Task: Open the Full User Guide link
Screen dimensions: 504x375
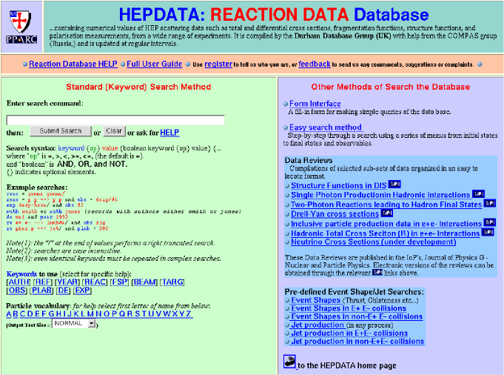Action: click(154, 64)
